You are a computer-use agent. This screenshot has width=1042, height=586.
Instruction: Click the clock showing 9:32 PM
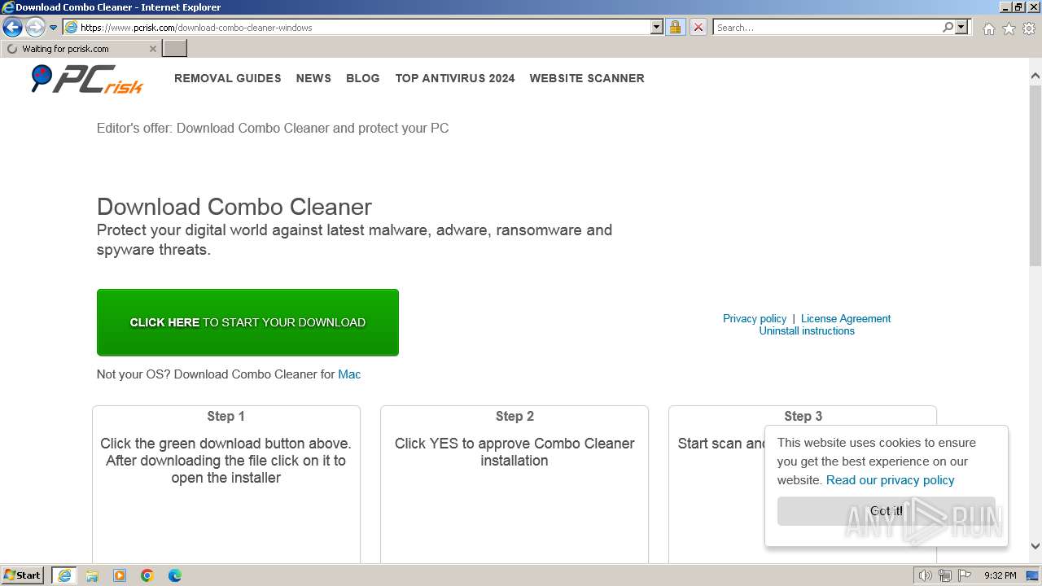coord(1000,575)
